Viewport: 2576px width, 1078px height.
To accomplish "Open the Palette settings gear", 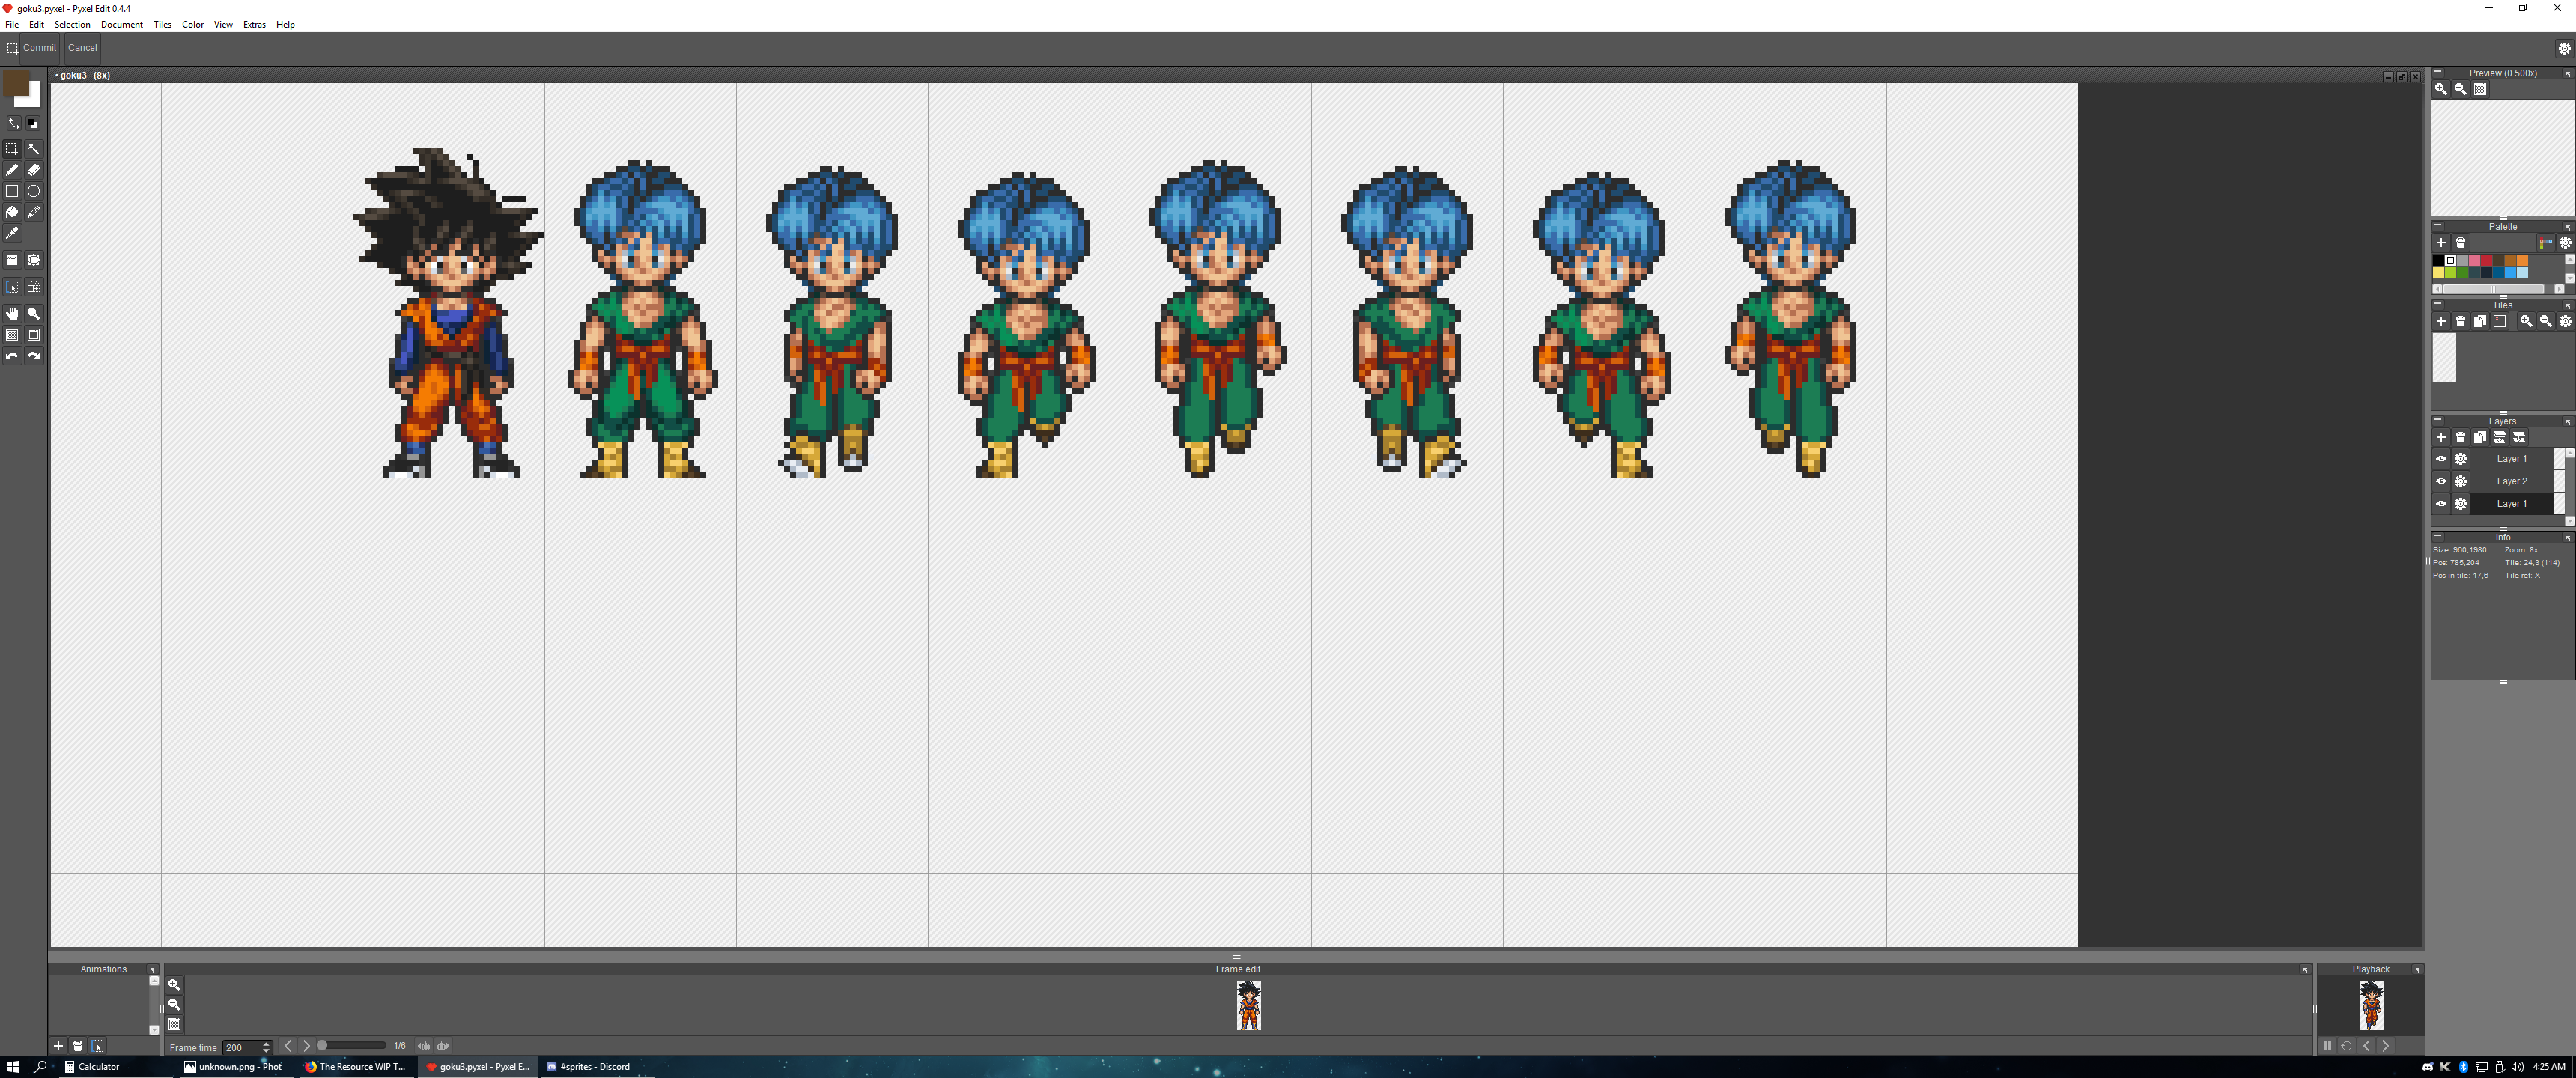I will click(x=2565, y=243).
